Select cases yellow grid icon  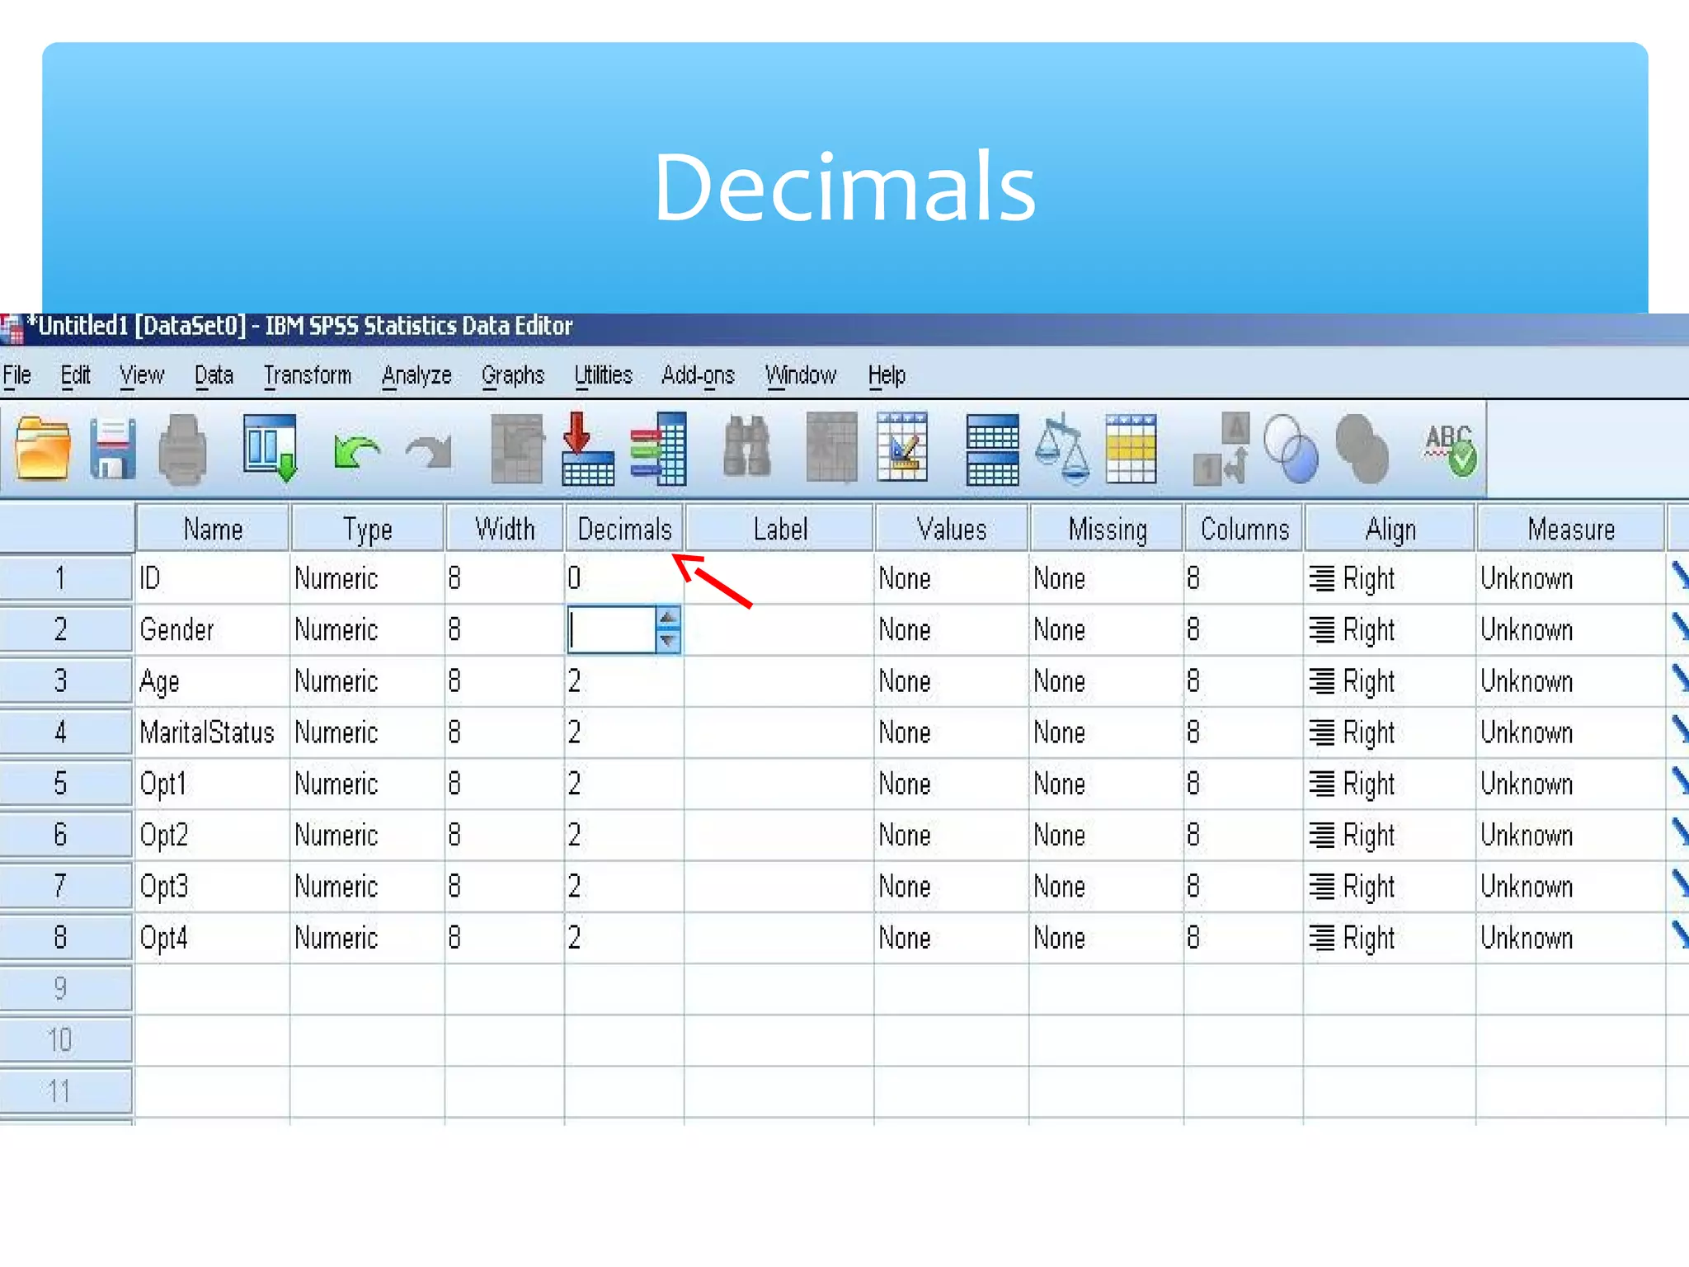[1131, 448]
